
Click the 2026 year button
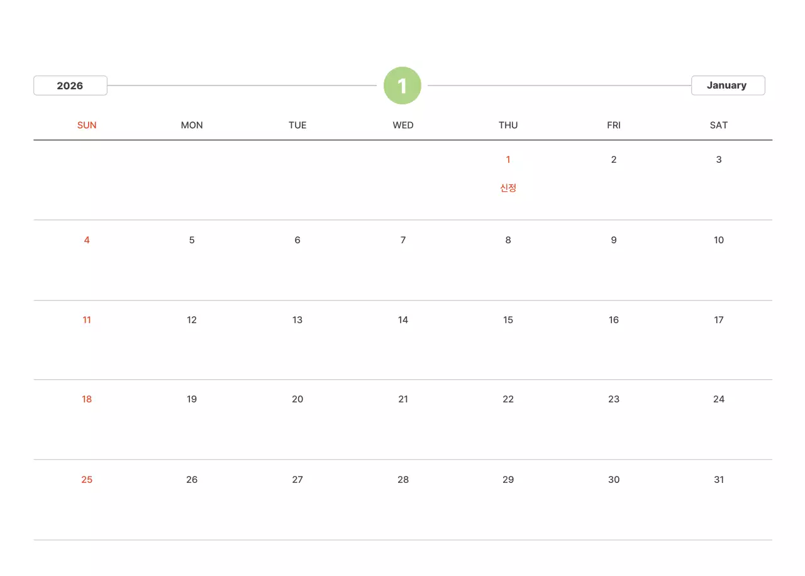tap(70, 86)
